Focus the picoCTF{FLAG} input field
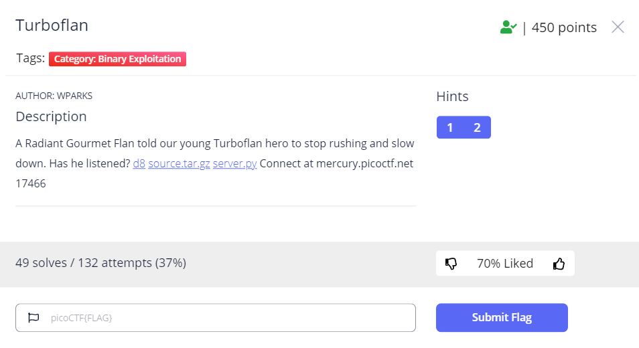The image size is (639, 348). [x=216, y=317]
